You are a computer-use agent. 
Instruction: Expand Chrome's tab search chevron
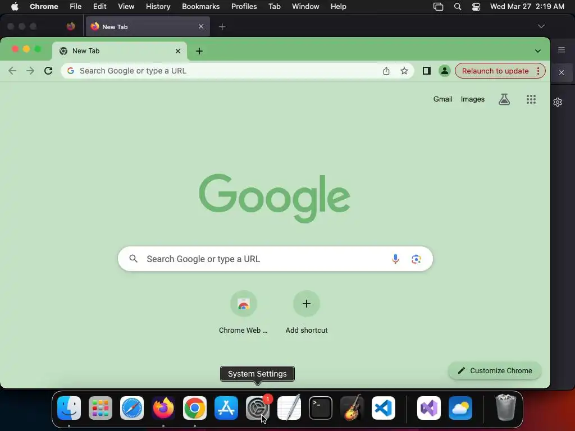pyautogui.click(x=537, y=51)
